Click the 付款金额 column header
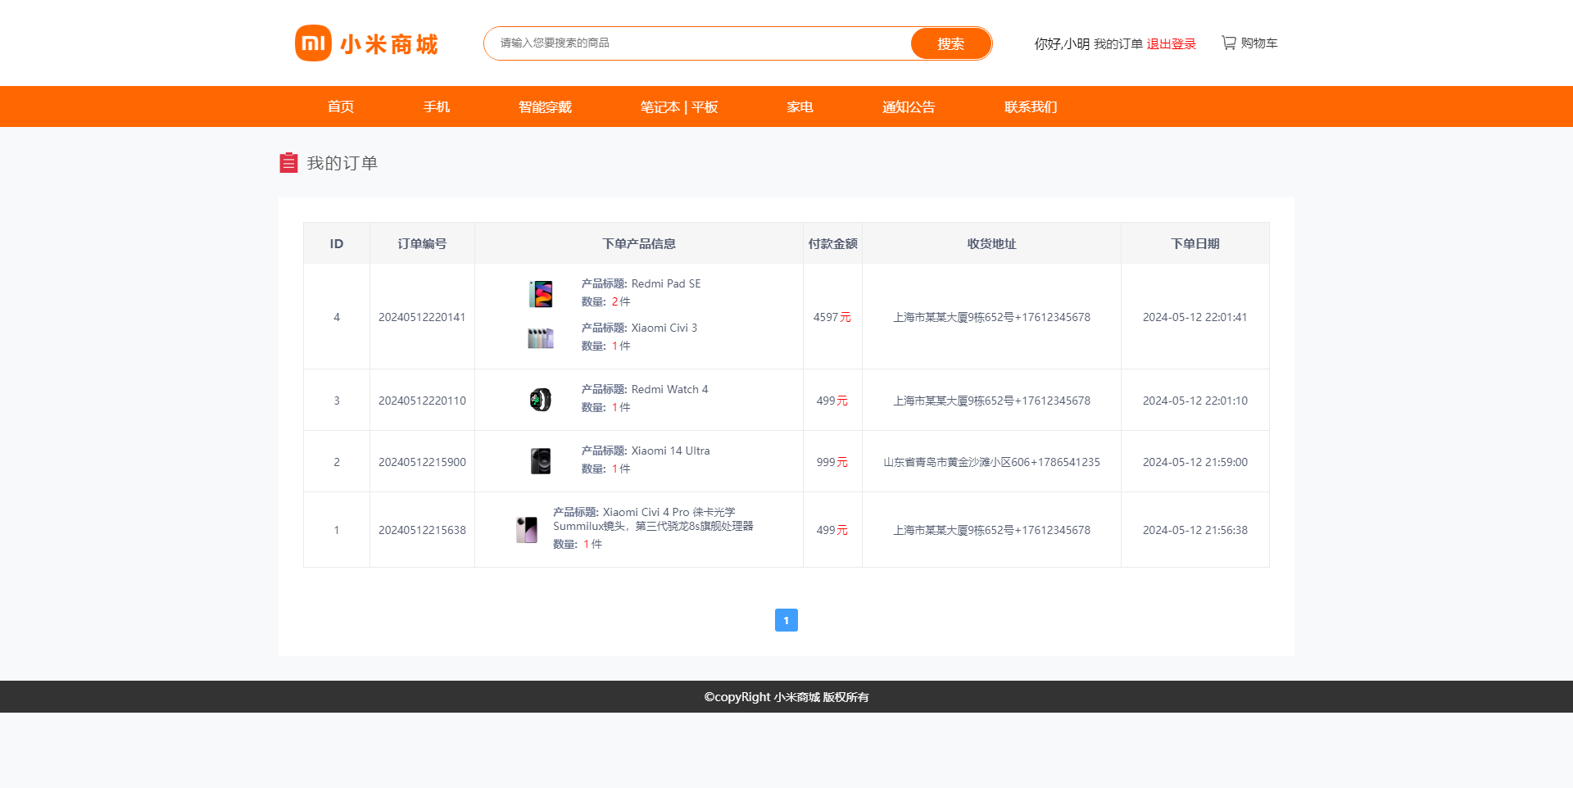1573x788 pixels. point(832,243)
